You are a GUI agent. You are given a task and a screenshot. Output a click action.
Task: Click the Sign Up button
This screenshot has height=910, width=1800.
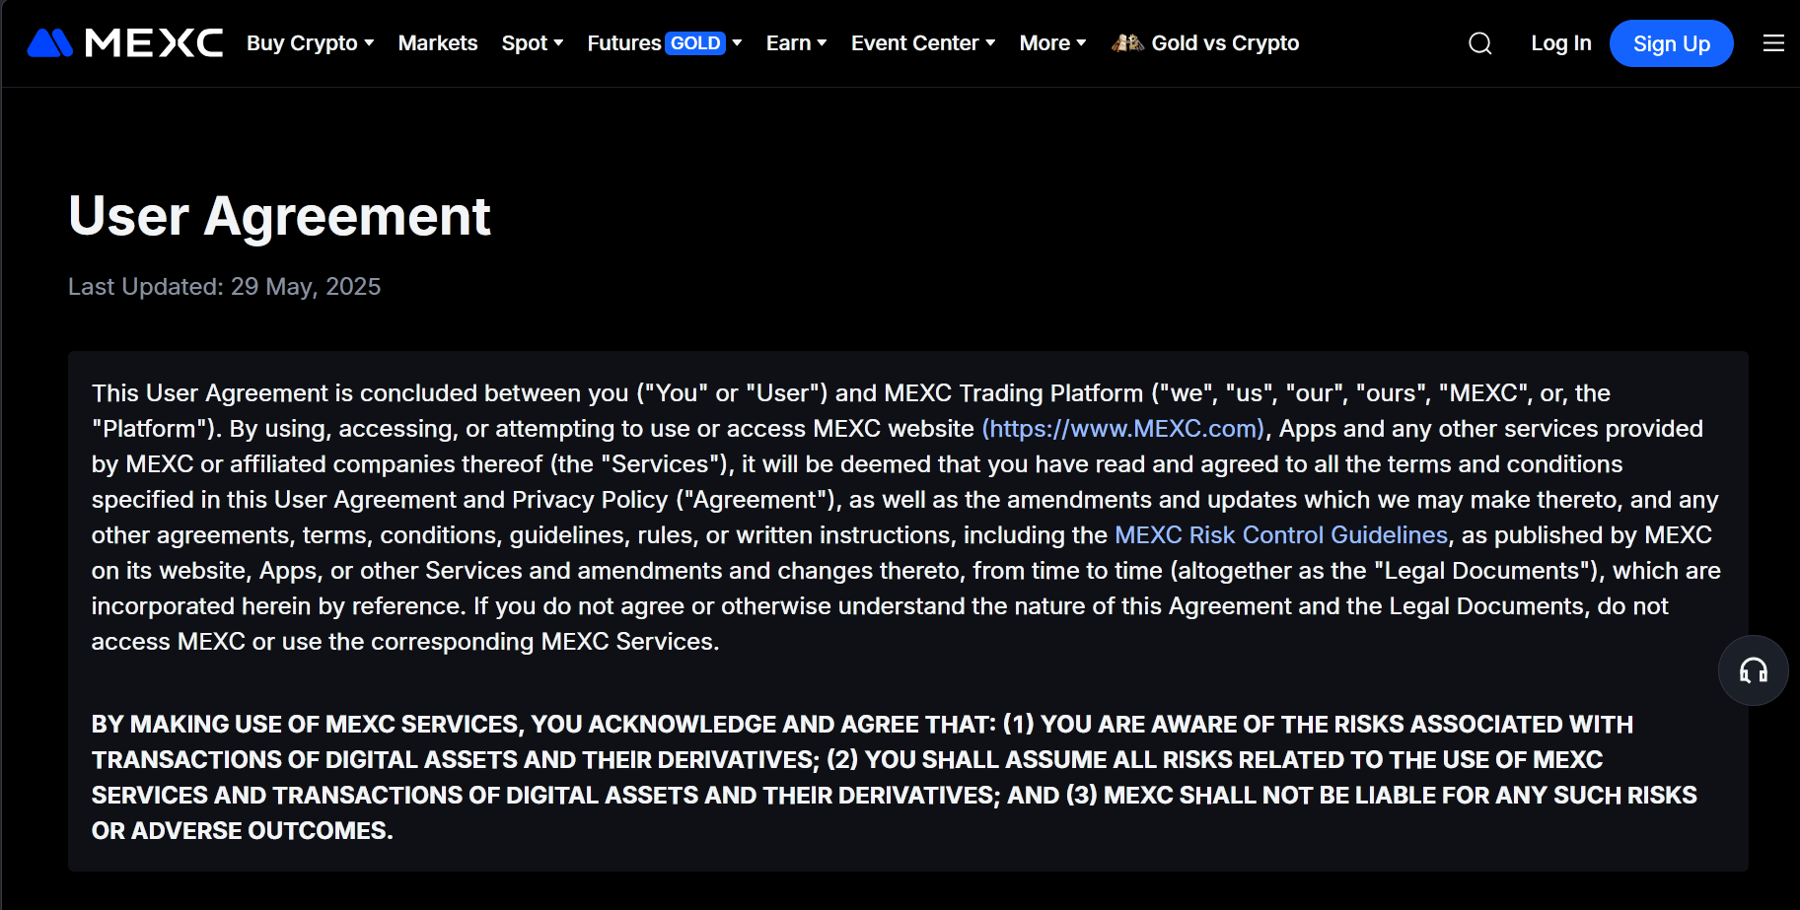point(1671,43)
